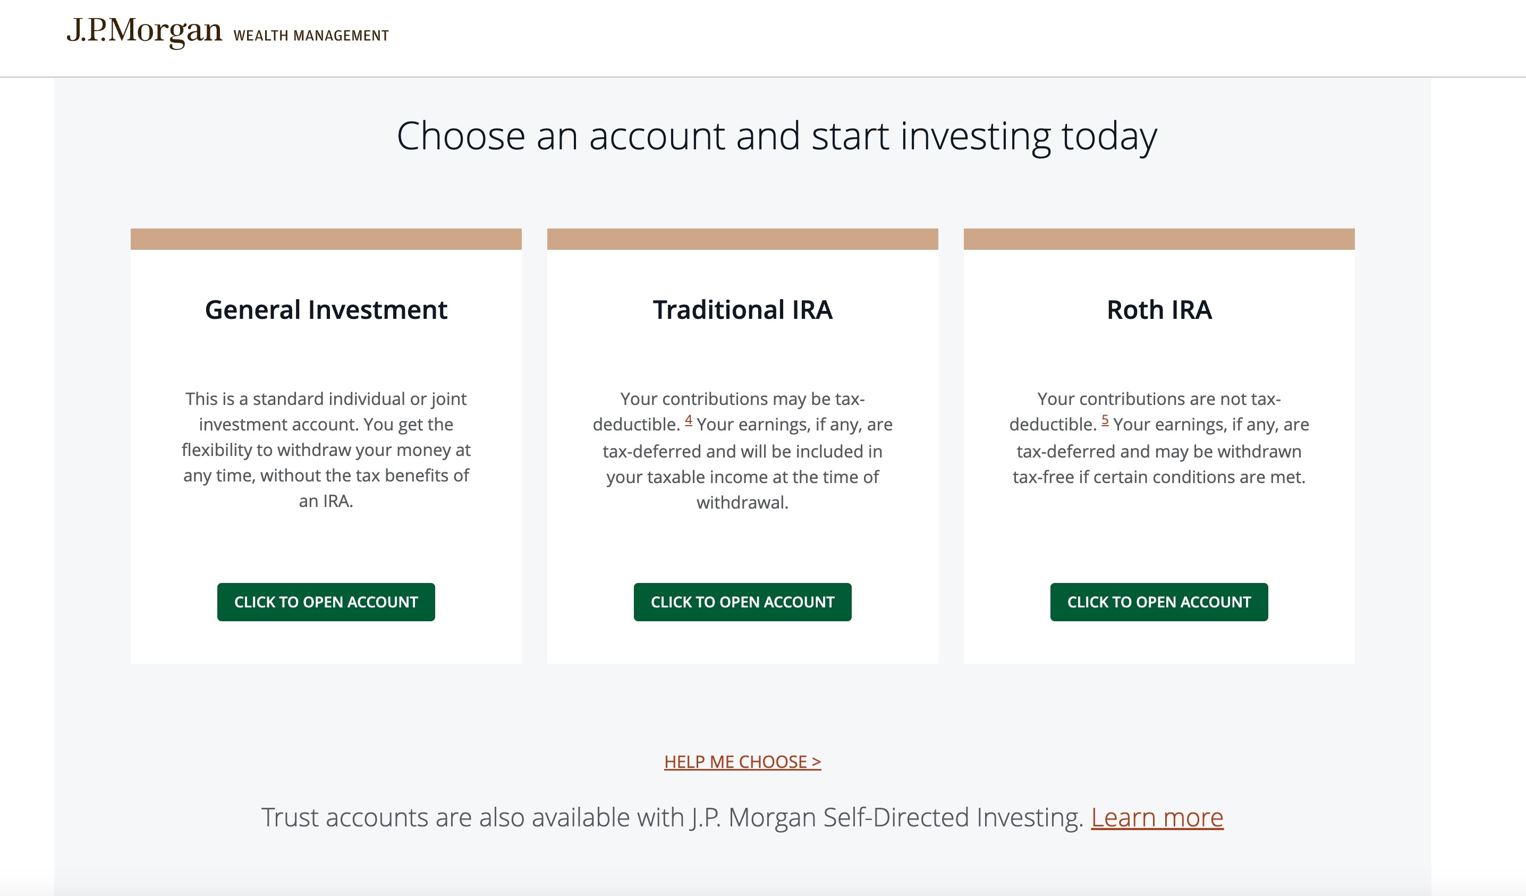Click the tan bar atop Traditional IRA card
This screenshot has width=1526, height=896.
[x=742, y=239]
